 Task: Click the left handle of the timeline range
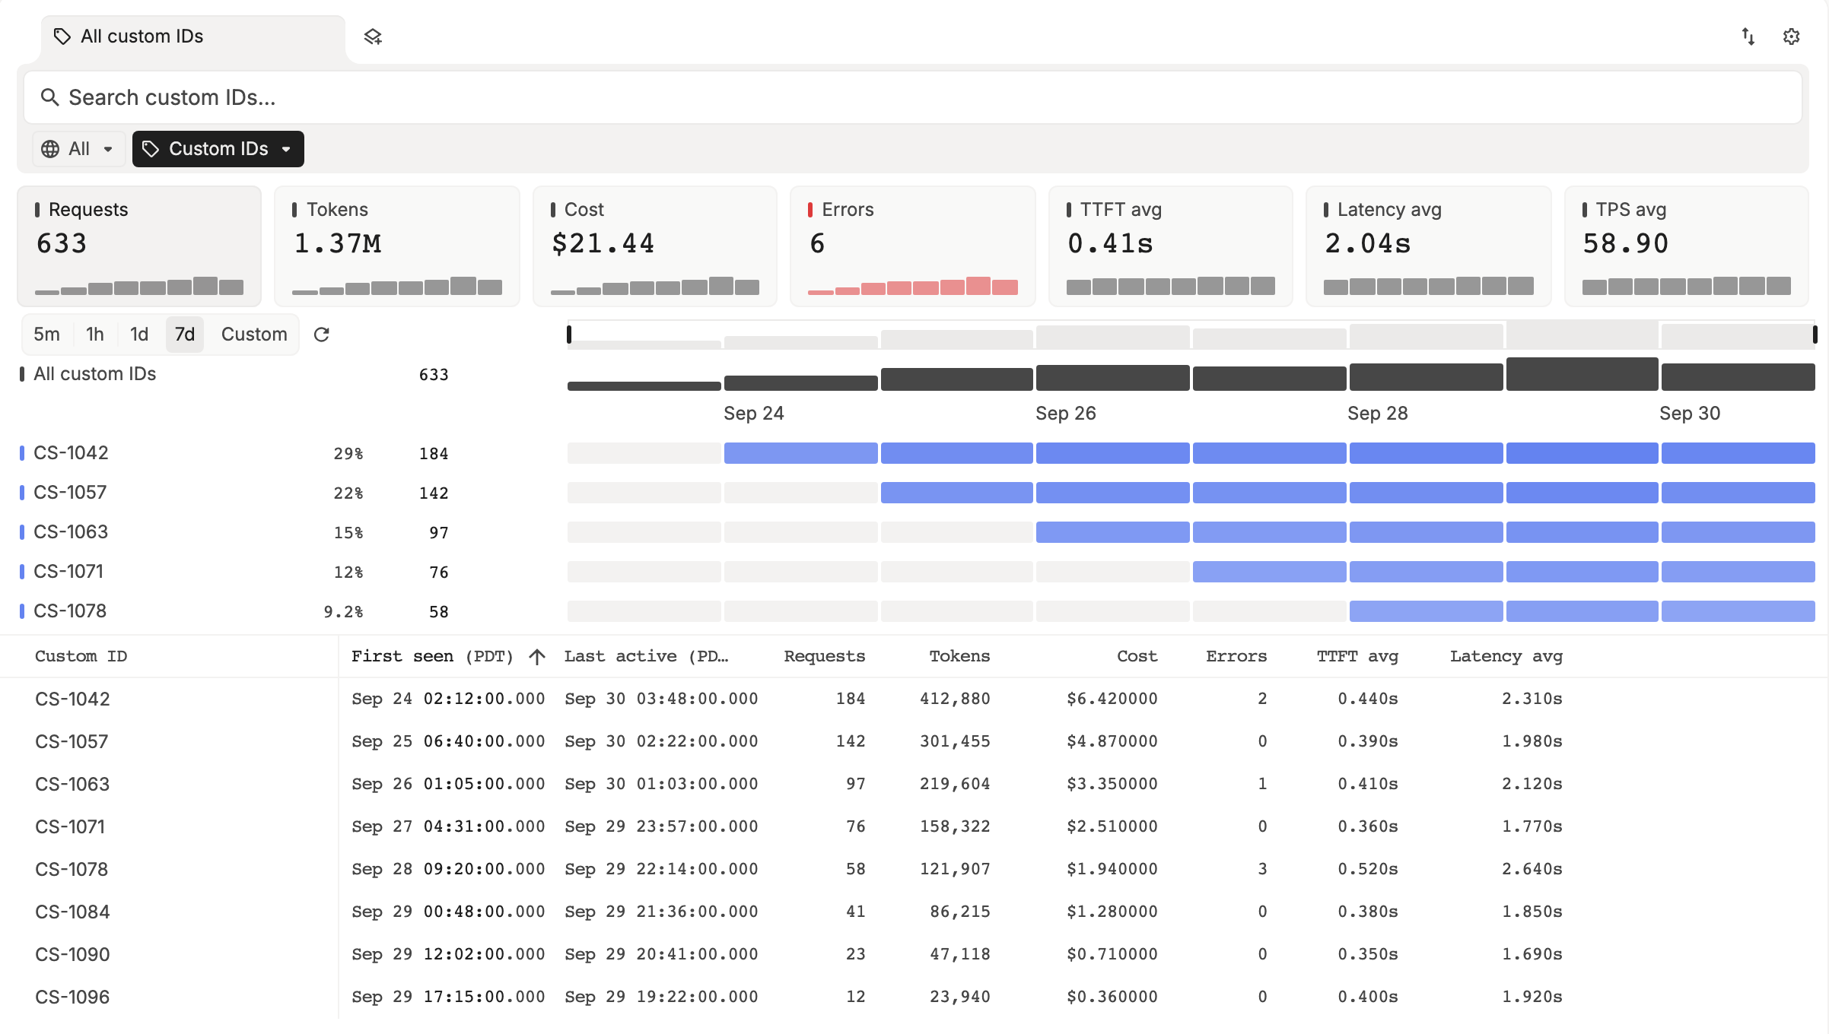tap(569, 334)
